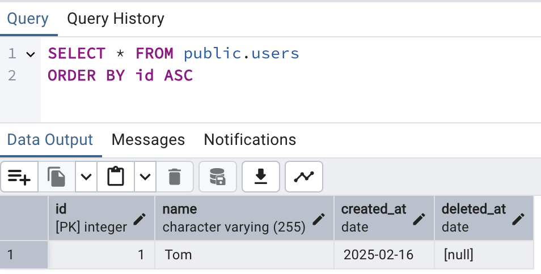The image size is (541, 274).
Task: Open the Notifications tab
Action: click(250, 140)
